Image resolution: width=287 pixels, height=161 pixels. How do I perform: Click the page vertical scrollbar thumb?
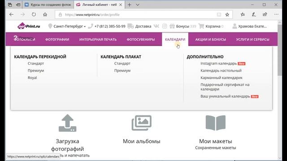point(280,50)
